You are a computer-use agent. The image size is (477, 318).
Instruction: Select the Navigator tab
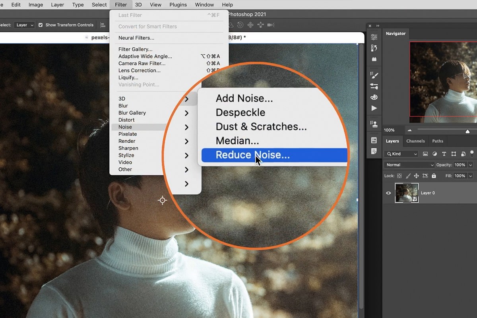click(x=396, y=34)
